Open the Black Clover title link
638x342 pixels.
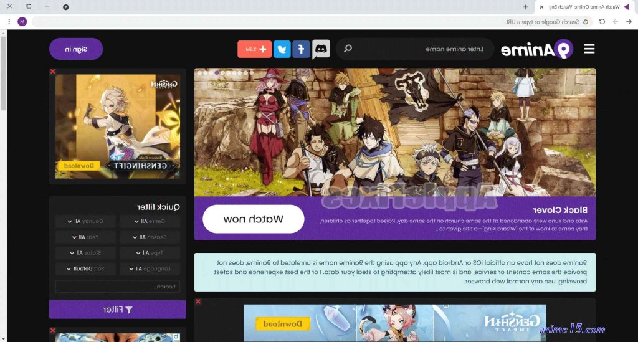pos(560,210)
